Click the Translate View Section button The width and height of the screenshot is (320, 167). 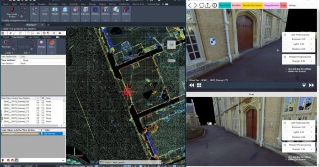tap(252, 5)
